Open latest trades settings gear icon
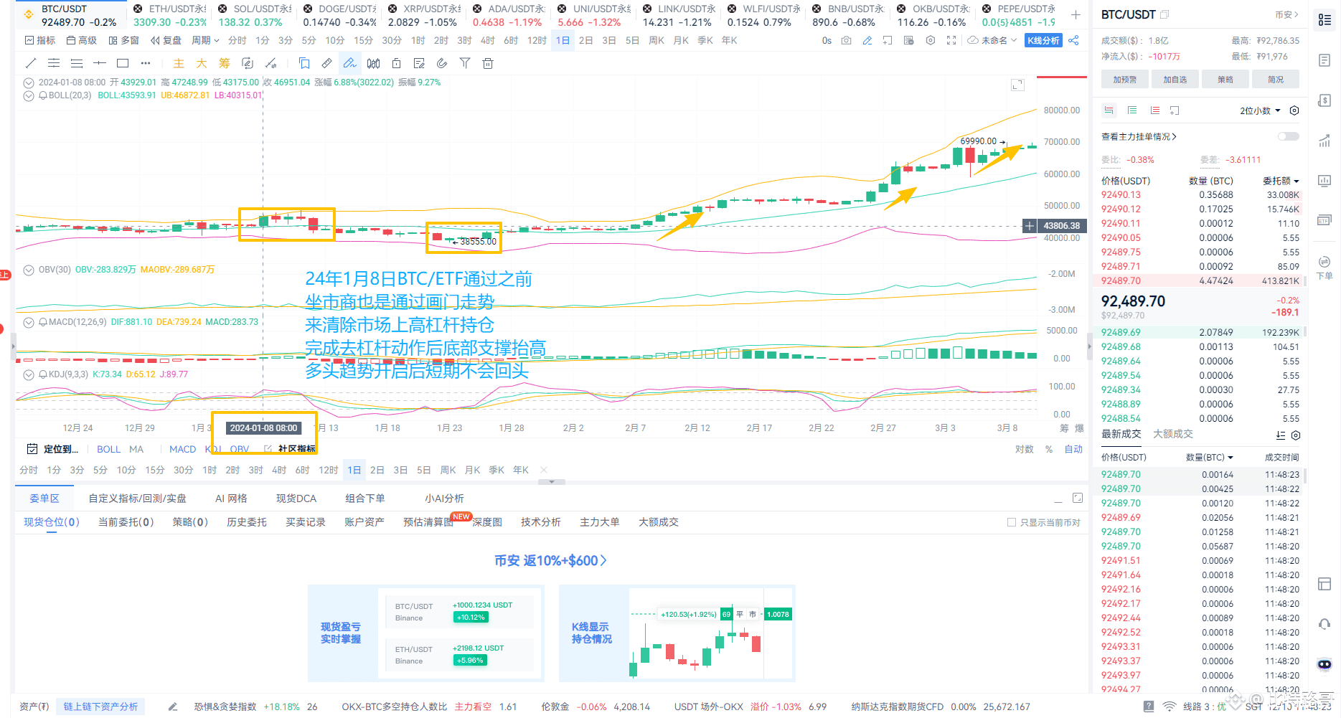The height and width of the screenshot is (718, 1341). 1296,435
